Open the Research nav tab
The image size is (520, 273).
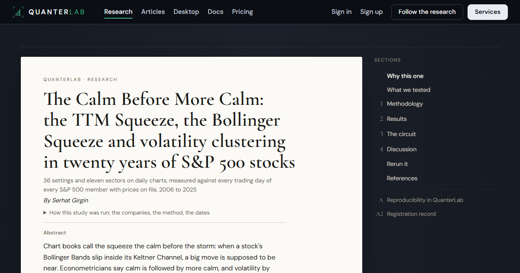118,12
